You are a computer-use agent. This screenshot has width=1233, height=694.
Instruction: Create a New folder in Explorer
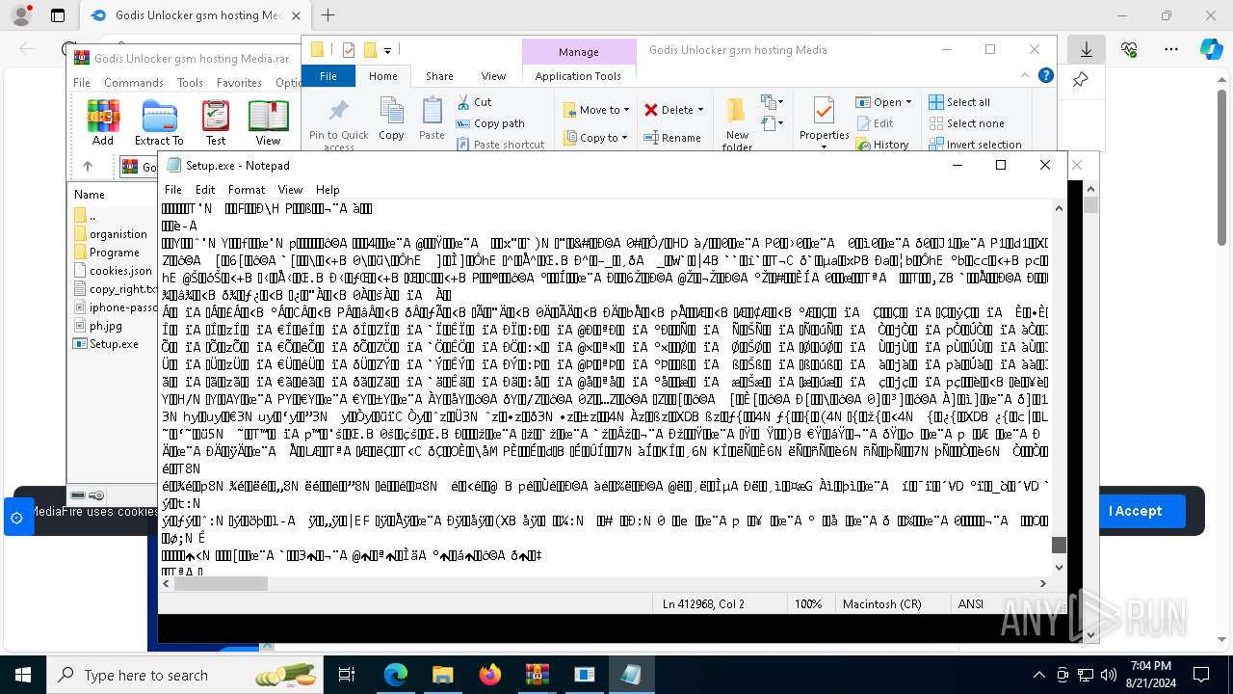[737, 124]
